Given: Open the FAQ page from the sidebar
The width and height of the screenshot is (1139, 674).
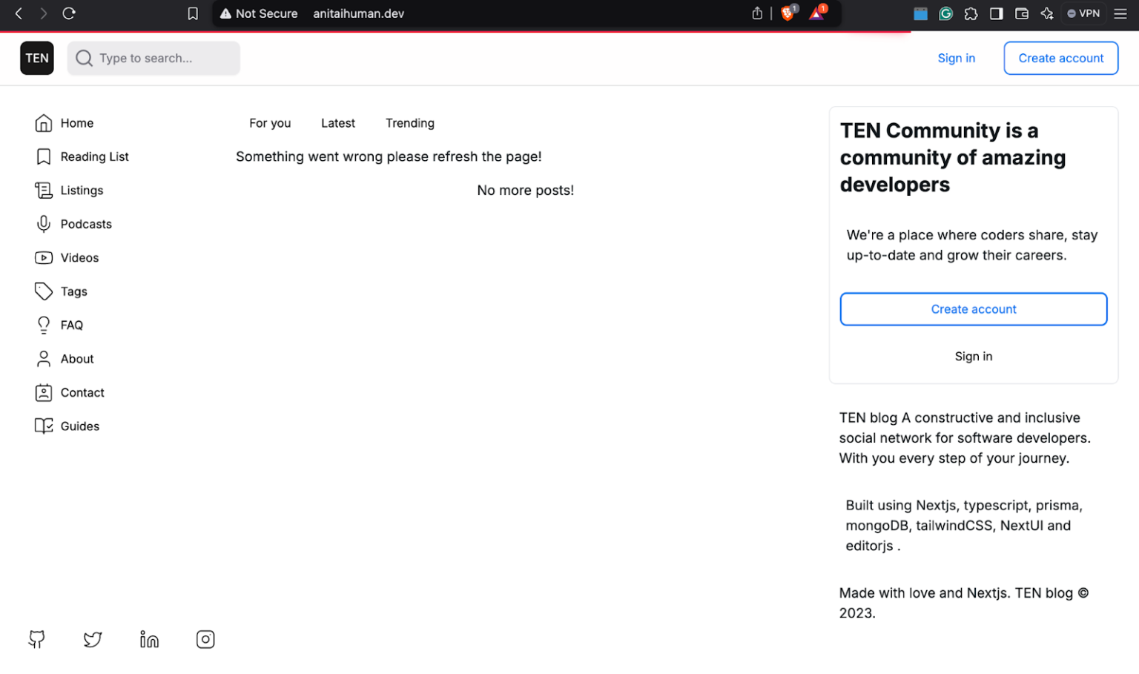Looking at the screenshot, I should pos(71,325).
